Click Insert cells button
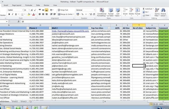169x109 pixels. coord(125,12)
